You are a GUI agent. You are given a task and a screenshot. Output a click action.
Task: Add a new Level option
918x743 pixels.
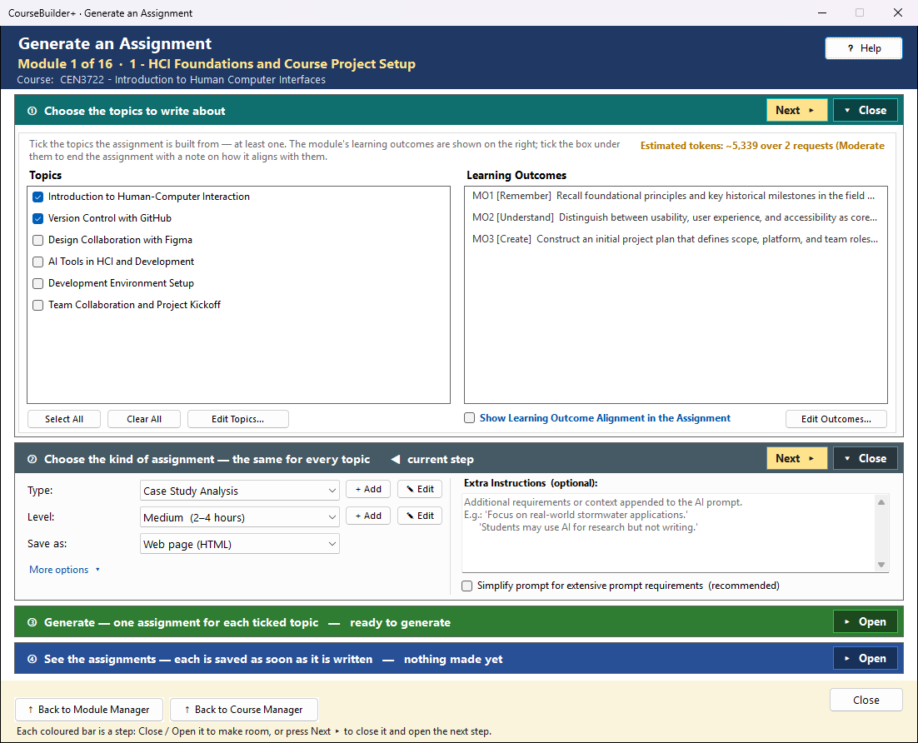[368, 516]
